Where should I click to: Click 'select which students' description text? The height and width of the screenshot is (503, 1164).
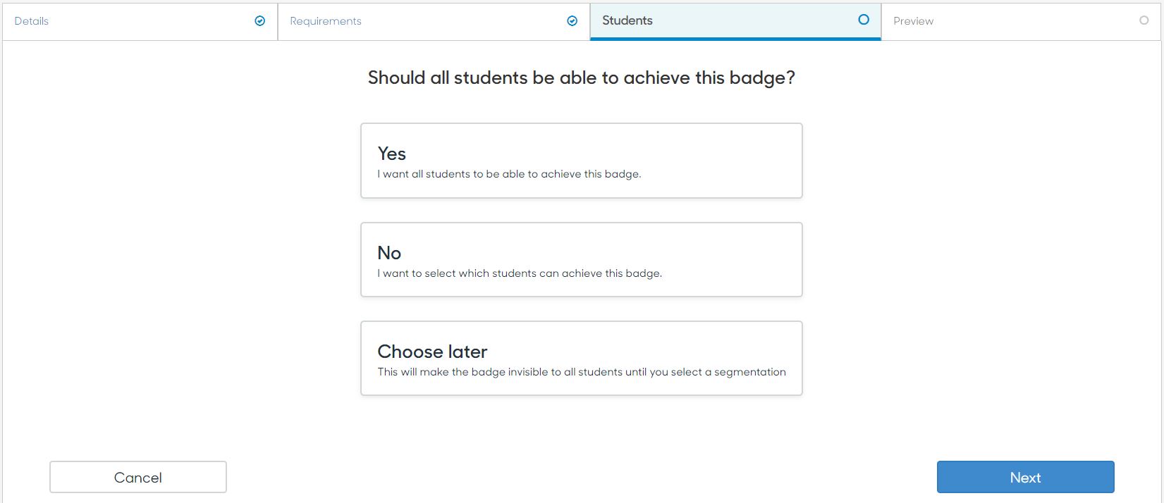(520, 273)
